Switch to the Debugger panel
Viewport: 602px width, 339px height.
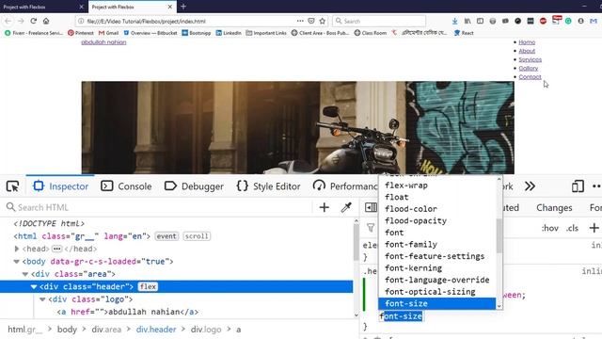click(x=194, y=186)
